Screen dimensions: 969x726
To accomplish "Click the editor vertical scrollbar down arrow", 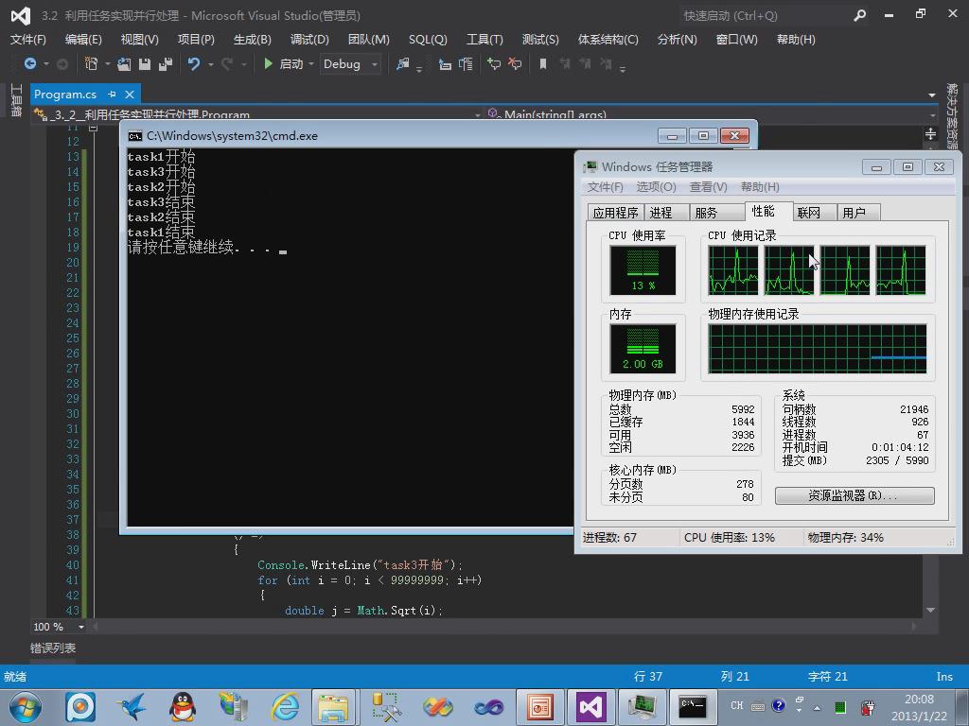I will pyautogui.click(x=931, y=610).
